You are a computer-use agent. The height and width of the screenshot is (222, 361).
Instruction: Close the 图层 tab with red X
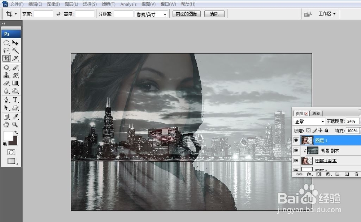(306, 114)
